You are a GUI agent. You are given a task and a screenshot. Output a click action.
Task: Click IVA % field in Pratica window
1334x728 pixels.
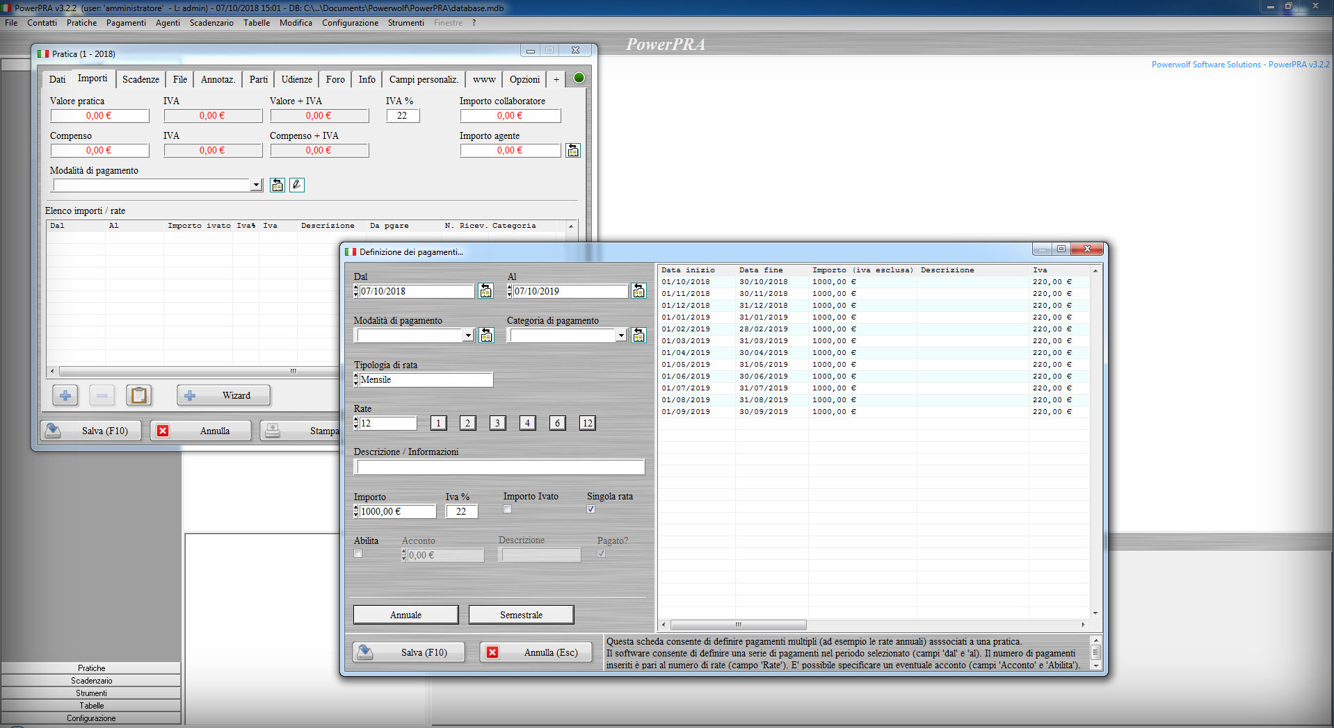pos(403,115)
